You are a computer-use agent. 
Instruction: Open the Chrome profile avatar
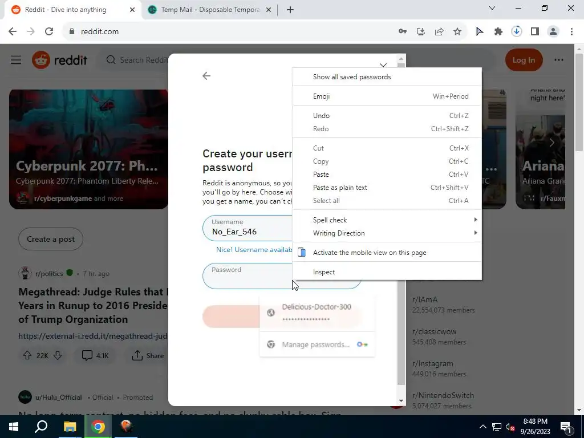click(553, 32)
